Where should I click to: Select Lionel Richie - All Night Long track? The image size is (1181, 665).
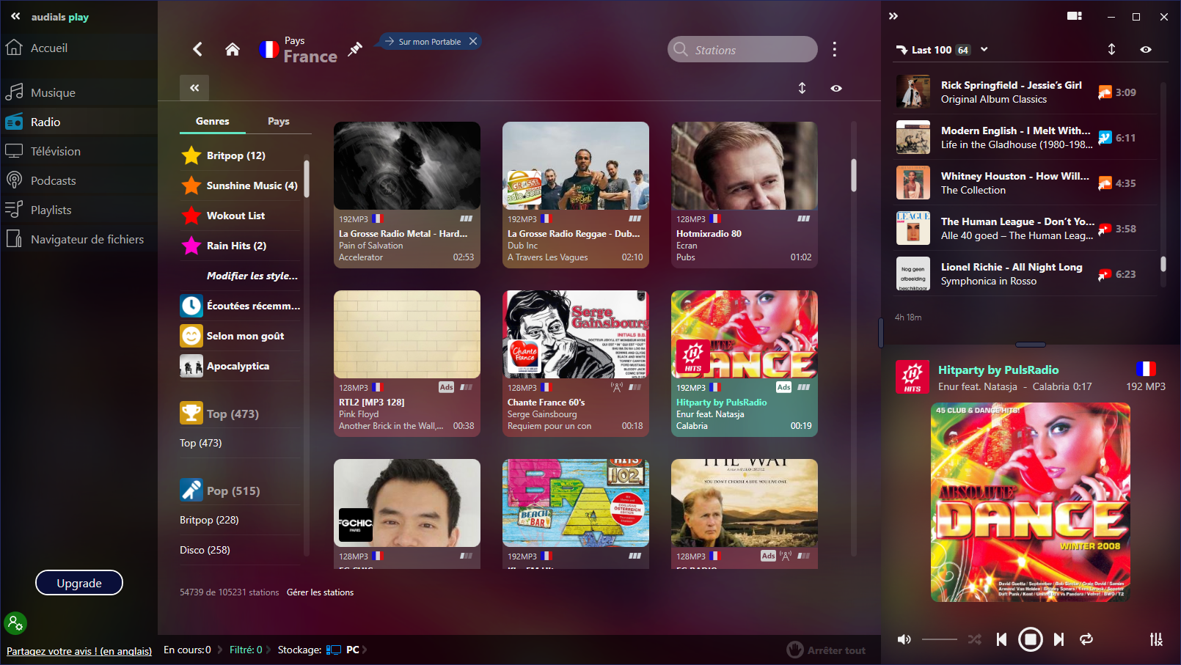(x=1025, y=274)
